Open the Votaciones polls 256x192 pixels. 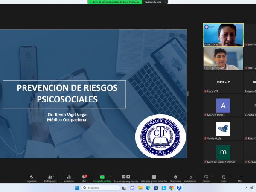(x=69, y=179)
